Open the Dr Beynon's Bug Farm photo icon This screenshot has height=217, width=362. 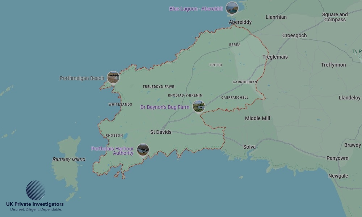click(198, 106)
